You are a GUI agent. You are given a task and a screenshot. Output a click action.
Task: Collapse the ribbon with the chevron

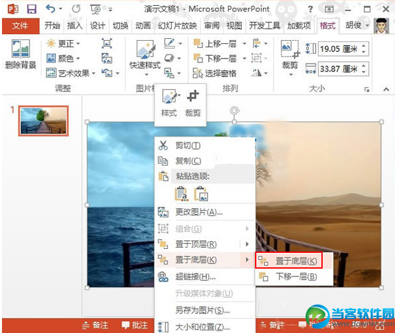point(386,89)
